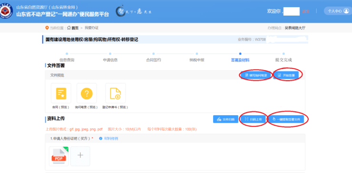352x173 pixels.
Task: Click the 开始签署 button
Action: click(x=286, y=75)
